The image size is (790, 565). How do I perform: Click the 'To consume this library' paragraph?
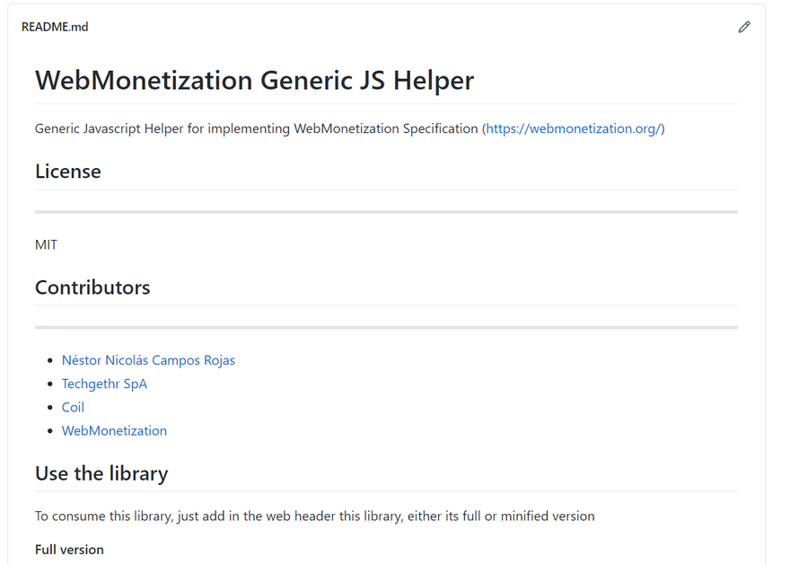coord(314,516)
